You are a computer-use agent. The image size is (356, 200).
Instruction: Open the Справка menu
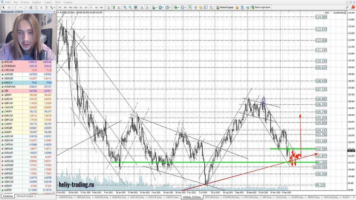(68, 2)
